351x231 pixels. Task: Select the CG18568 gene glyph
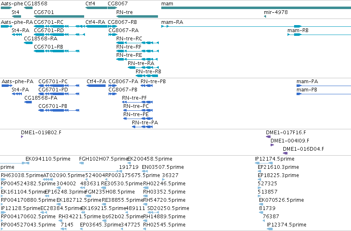click(x=28, y=8)
